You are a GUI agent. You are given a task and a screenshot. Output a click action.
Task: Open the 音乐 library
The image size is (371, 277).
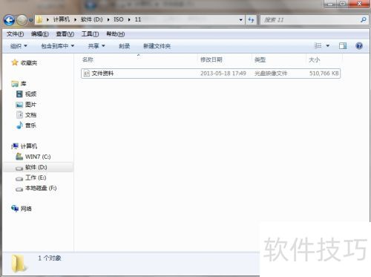coord(30,126)
